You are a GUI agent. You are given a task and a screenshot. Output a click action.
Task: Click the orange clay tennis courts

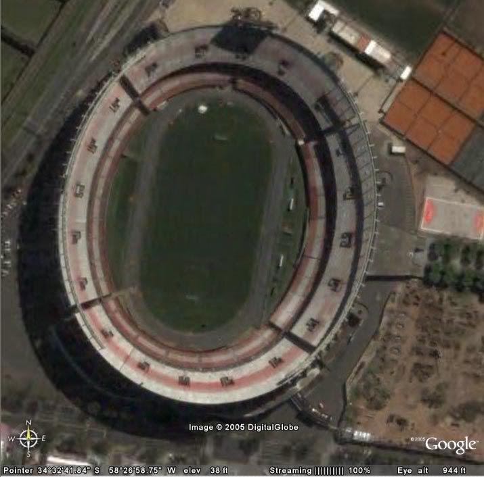click(435, 99)
